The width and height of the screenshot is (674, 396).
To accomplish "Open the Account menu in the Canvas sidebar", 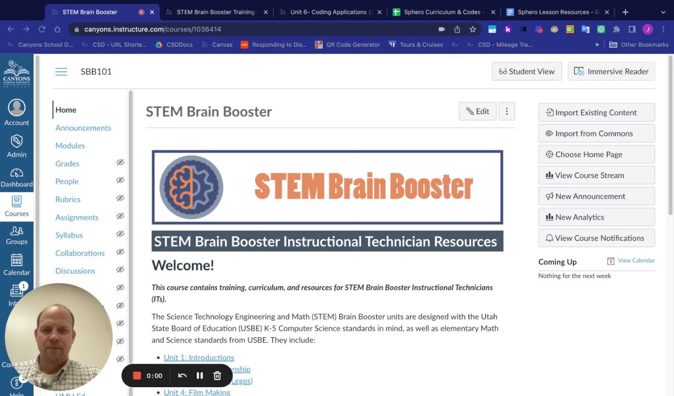I will (x=16, y=113).
